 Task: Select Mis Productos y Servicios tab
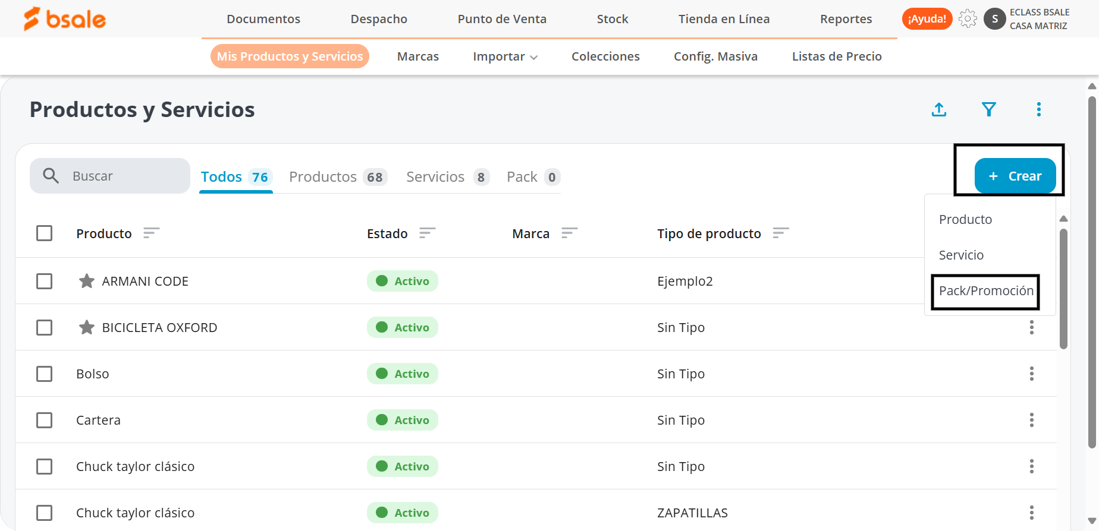(x=290, y=56)
